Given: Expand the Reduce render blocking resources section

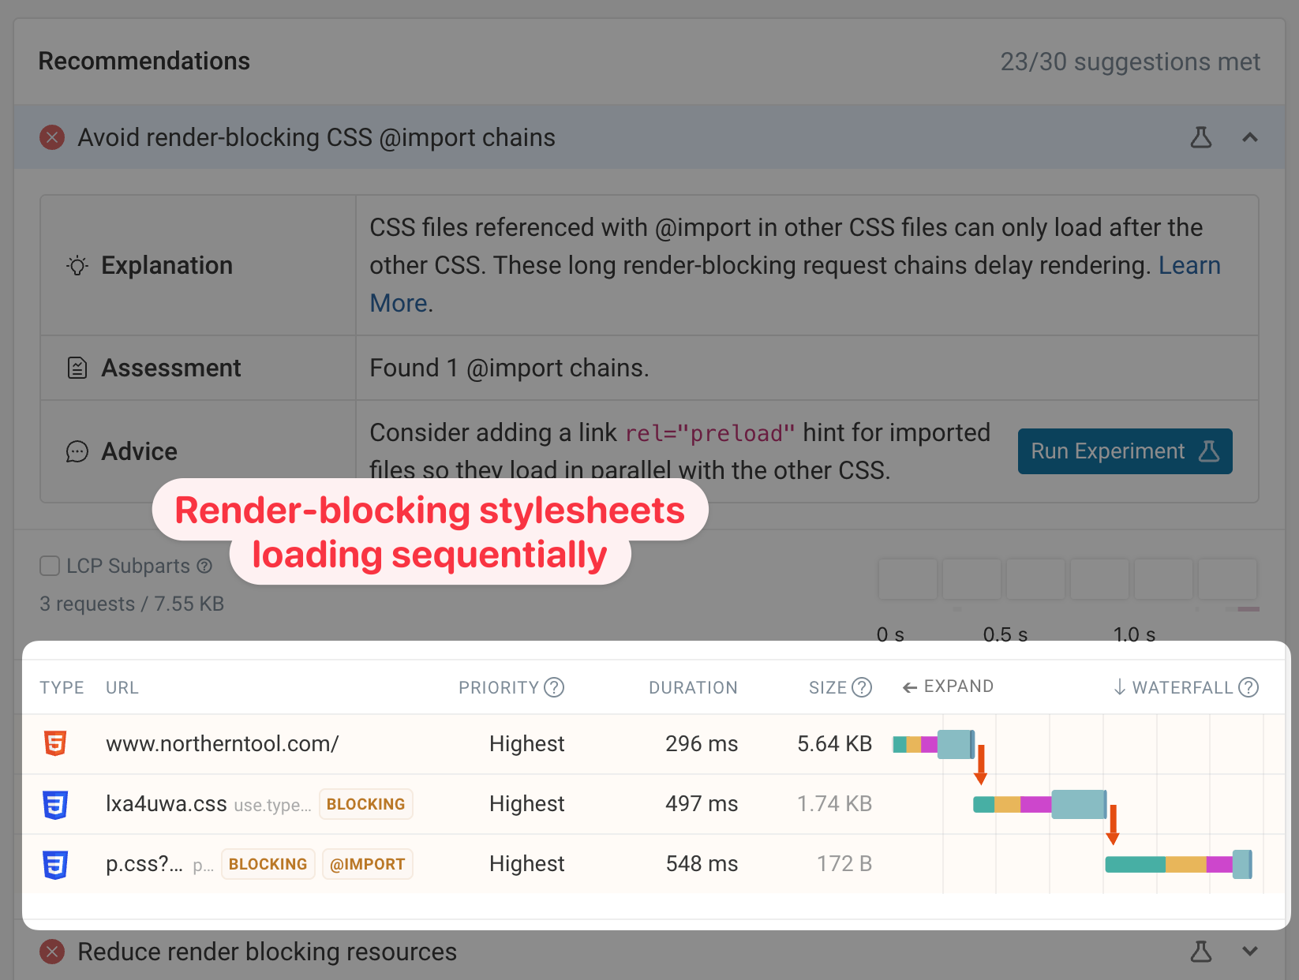Looking at the screenshot, I should coord(1249,952).
